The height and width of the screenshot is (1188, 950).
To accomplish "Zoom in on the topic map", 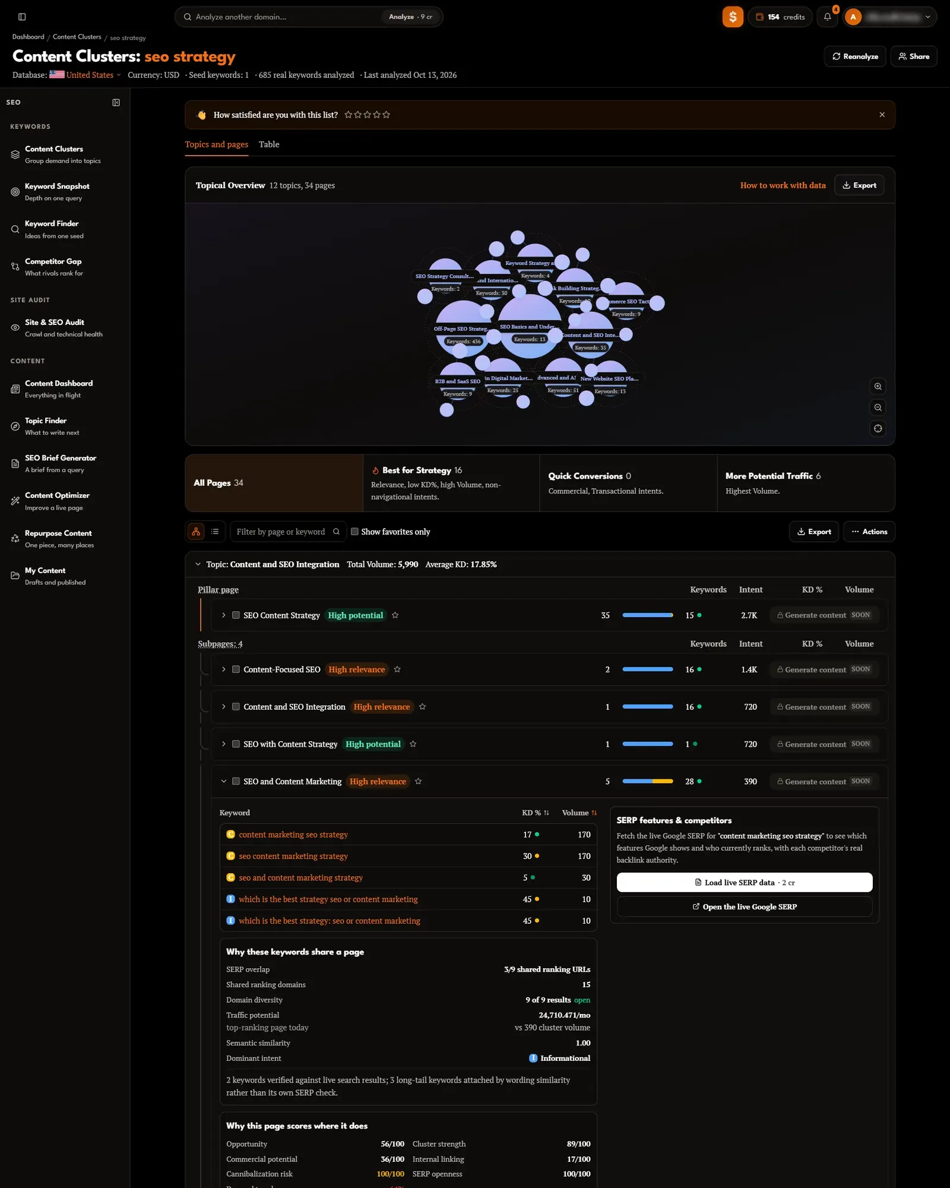I will click(878, 387).
